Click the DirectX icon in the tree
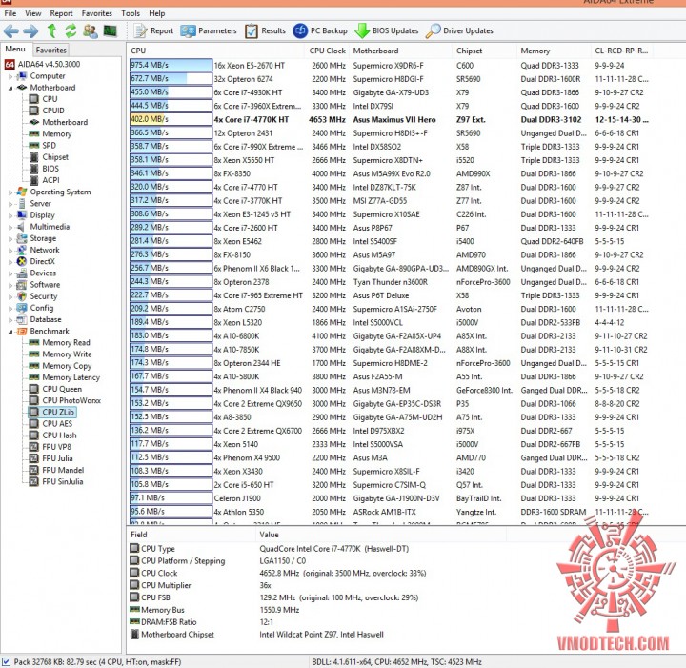 coord(22,261)
